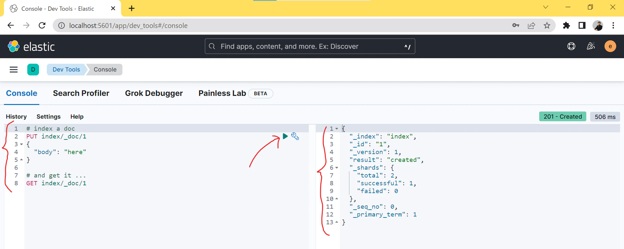This screenshot has width=624, height=249.
Task: Switch to Grok Debugger tab
Action: tap(154, 93)
